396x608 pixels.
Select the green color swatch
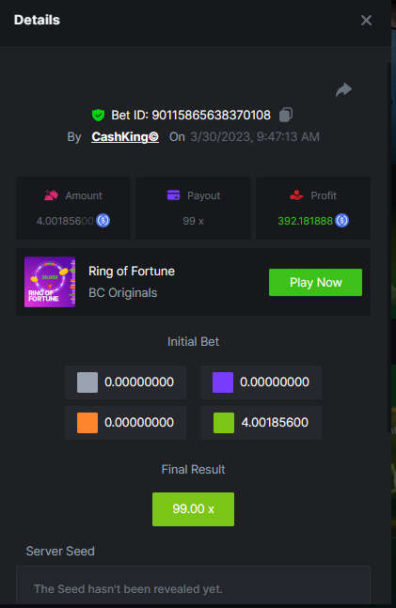tap(224, 423)
